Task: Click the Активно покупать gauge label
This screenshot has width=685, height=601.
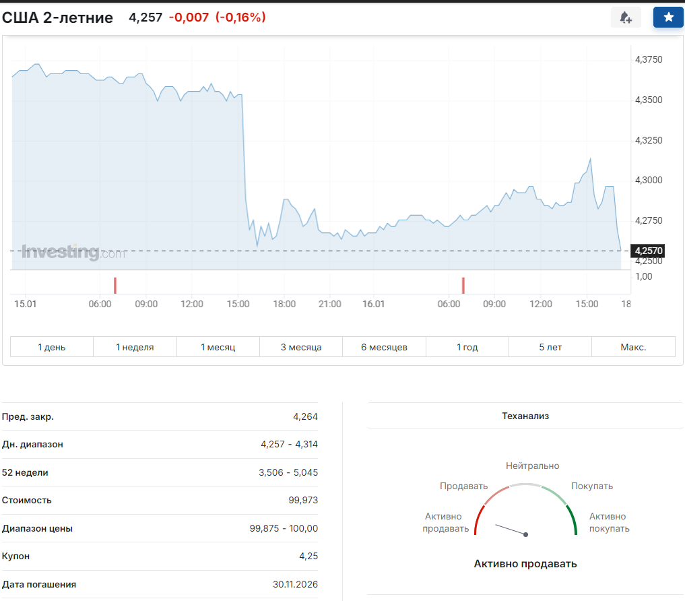Action: click(x=609, y=522)
